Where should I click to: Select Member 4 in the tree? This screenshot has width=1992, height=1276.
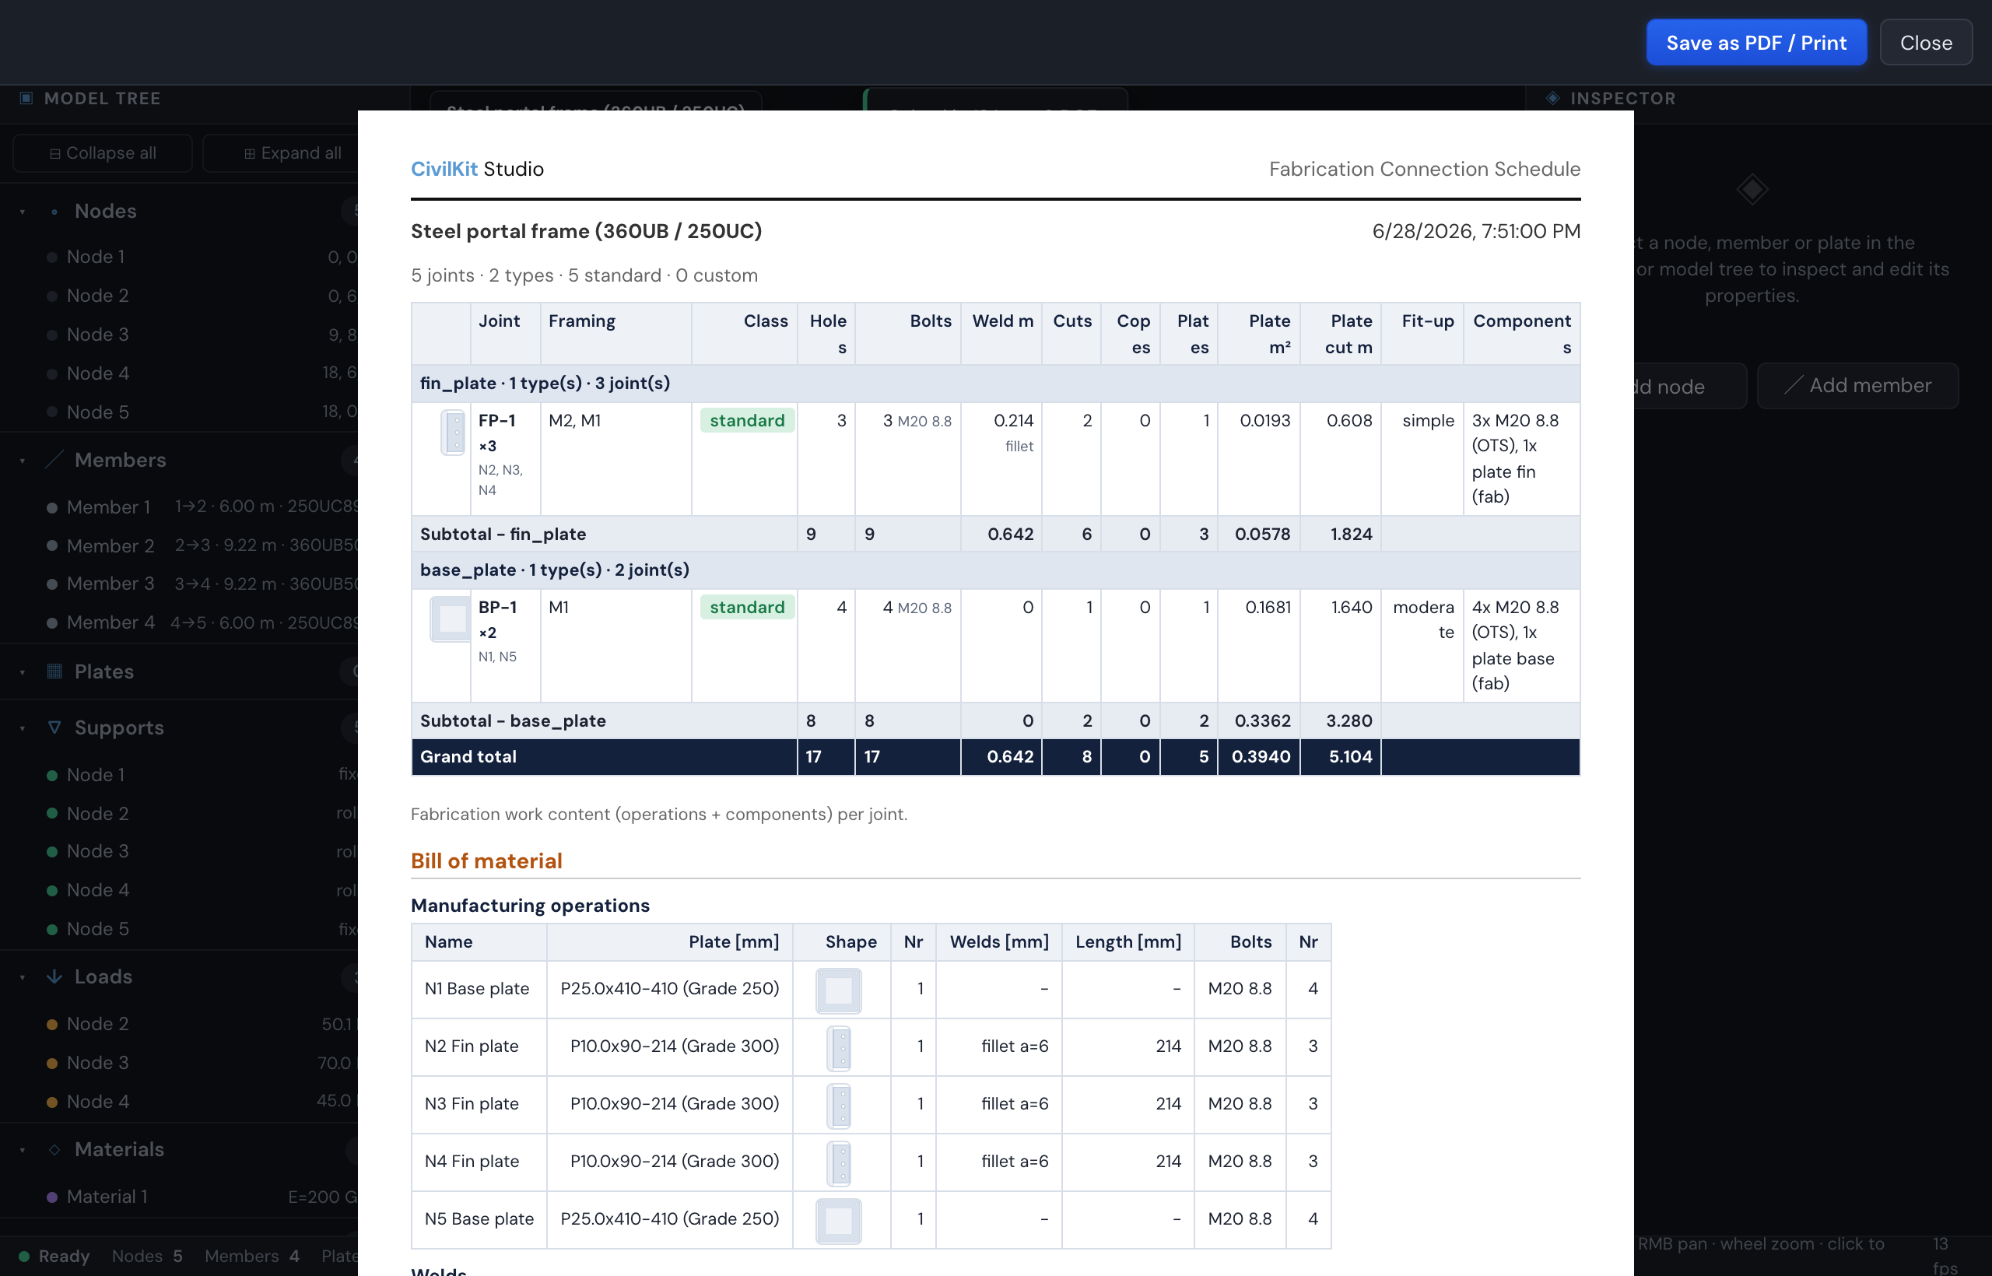pos(179,623)
